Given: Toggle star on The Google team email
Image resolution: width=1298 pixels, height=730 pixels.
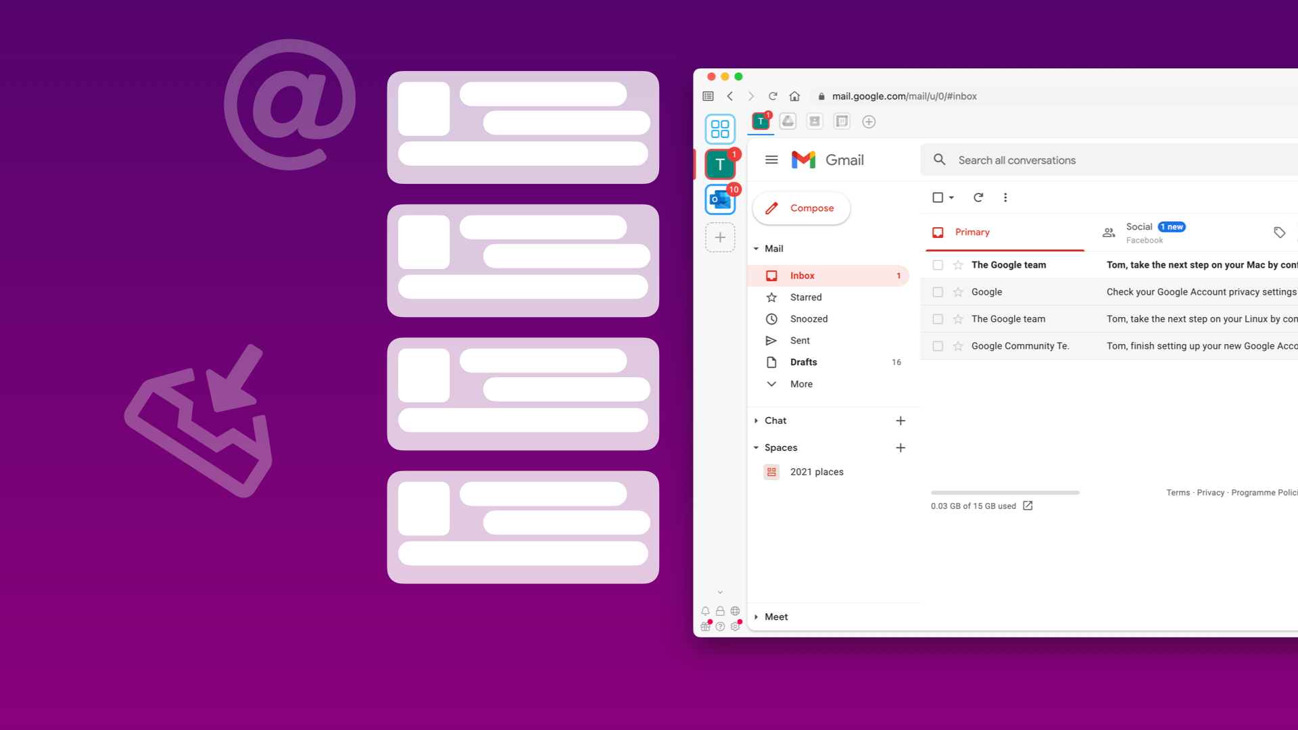Looking at the screenshot, I should coord(959,265).
